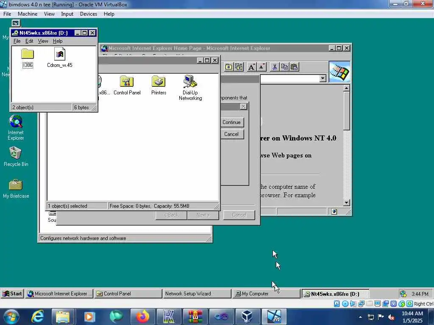Select the Cdrom_w.45 file icon
The image size is (434, 325).
(x=59, y=58)
